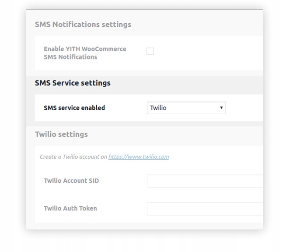The width and height of the screenshot is (286, 252).
Task: Click the dropdown arrow beside Twilio
Action: 221,108
